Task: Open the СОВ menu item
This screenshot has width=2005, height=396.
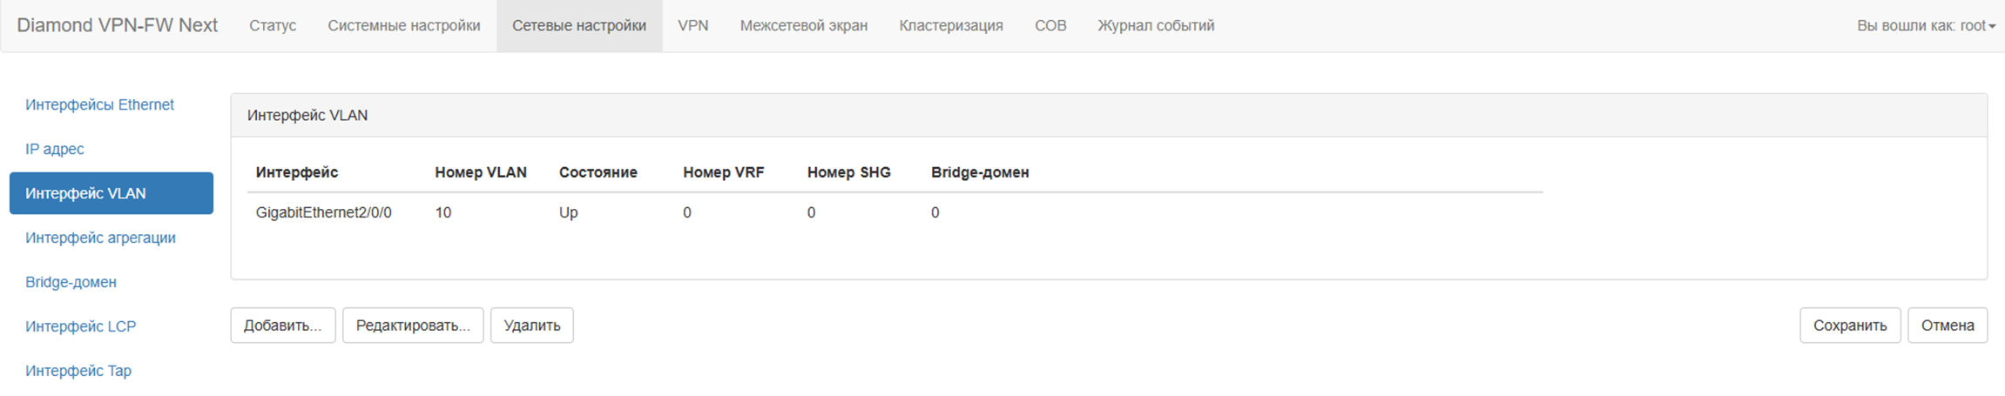Action: pyautogui.click(x=1050, y=26)
